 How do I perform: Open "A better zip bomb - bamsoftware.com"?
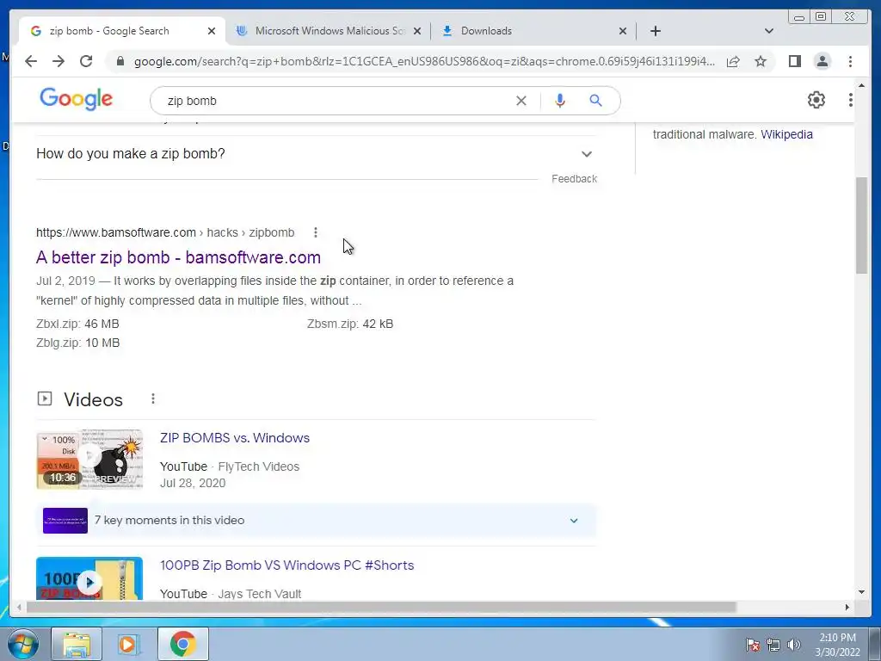point(179,257)
